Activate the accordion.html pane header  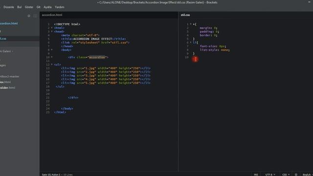pos(52,15)
